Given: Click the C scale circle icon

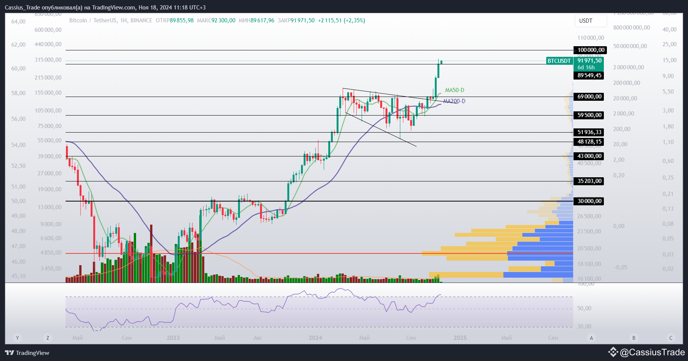Looking at the screenshot, I should (671, 338).
